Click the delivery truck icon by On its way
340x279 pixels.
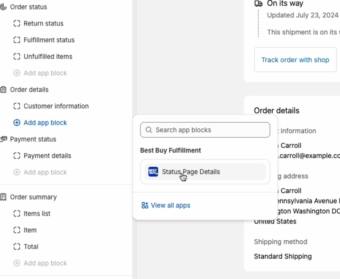[258, 4]
